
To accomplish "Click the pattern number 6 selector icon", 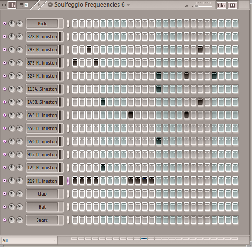I will click(x=12, y=5).
